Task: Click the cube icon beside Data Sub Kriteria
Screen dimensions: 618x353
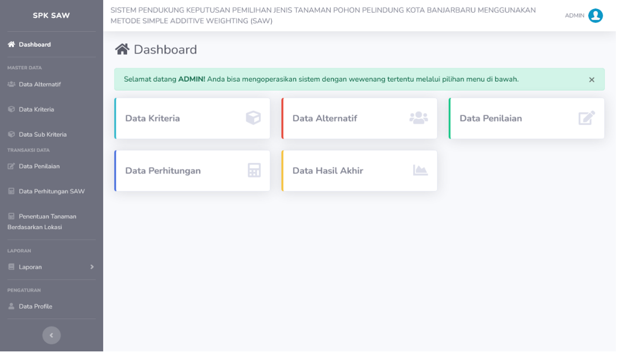Action: click(x=11, y=134)
